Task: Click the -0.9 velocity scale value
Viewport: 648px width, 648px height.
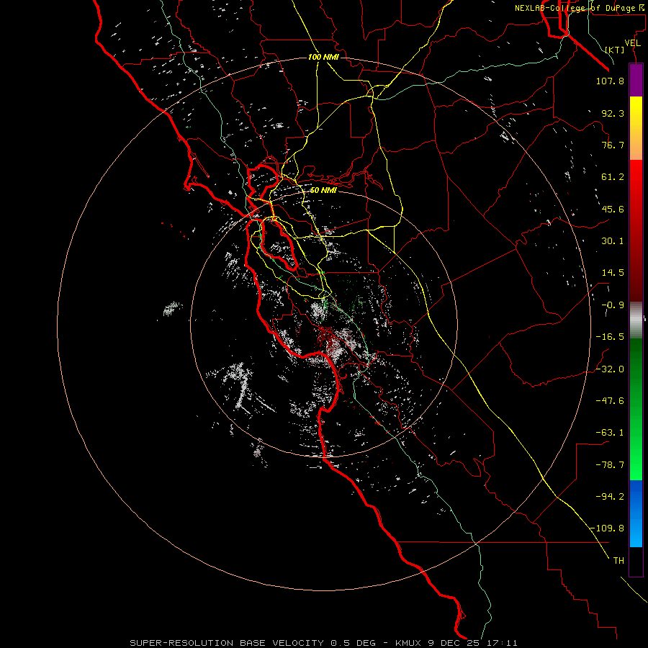Action: [613, 305]
